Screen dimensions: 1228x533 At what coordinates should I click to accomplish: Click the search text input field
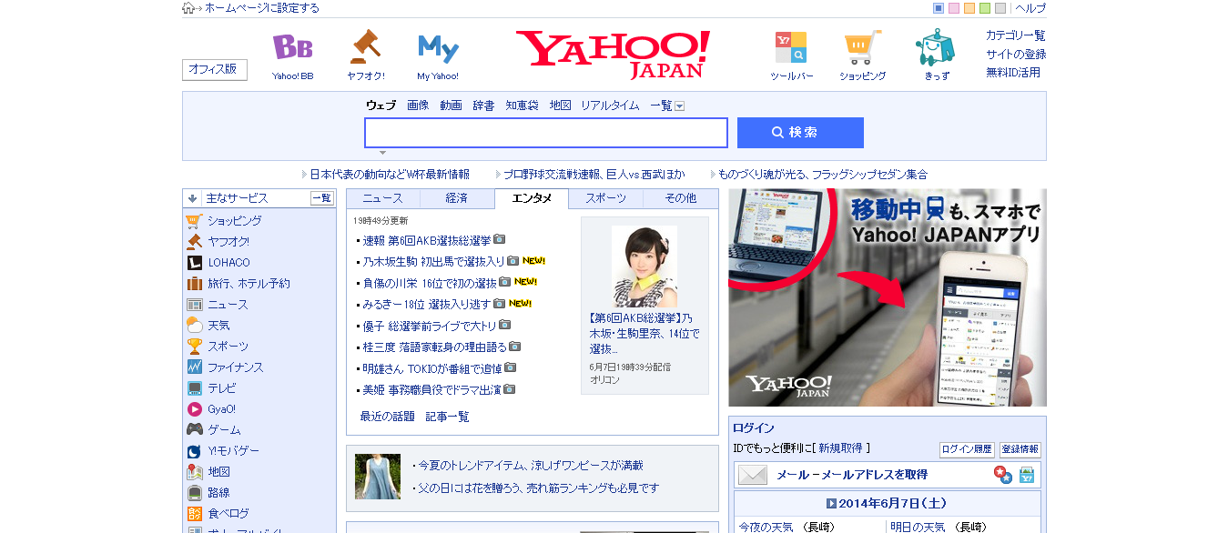(546, 133)
